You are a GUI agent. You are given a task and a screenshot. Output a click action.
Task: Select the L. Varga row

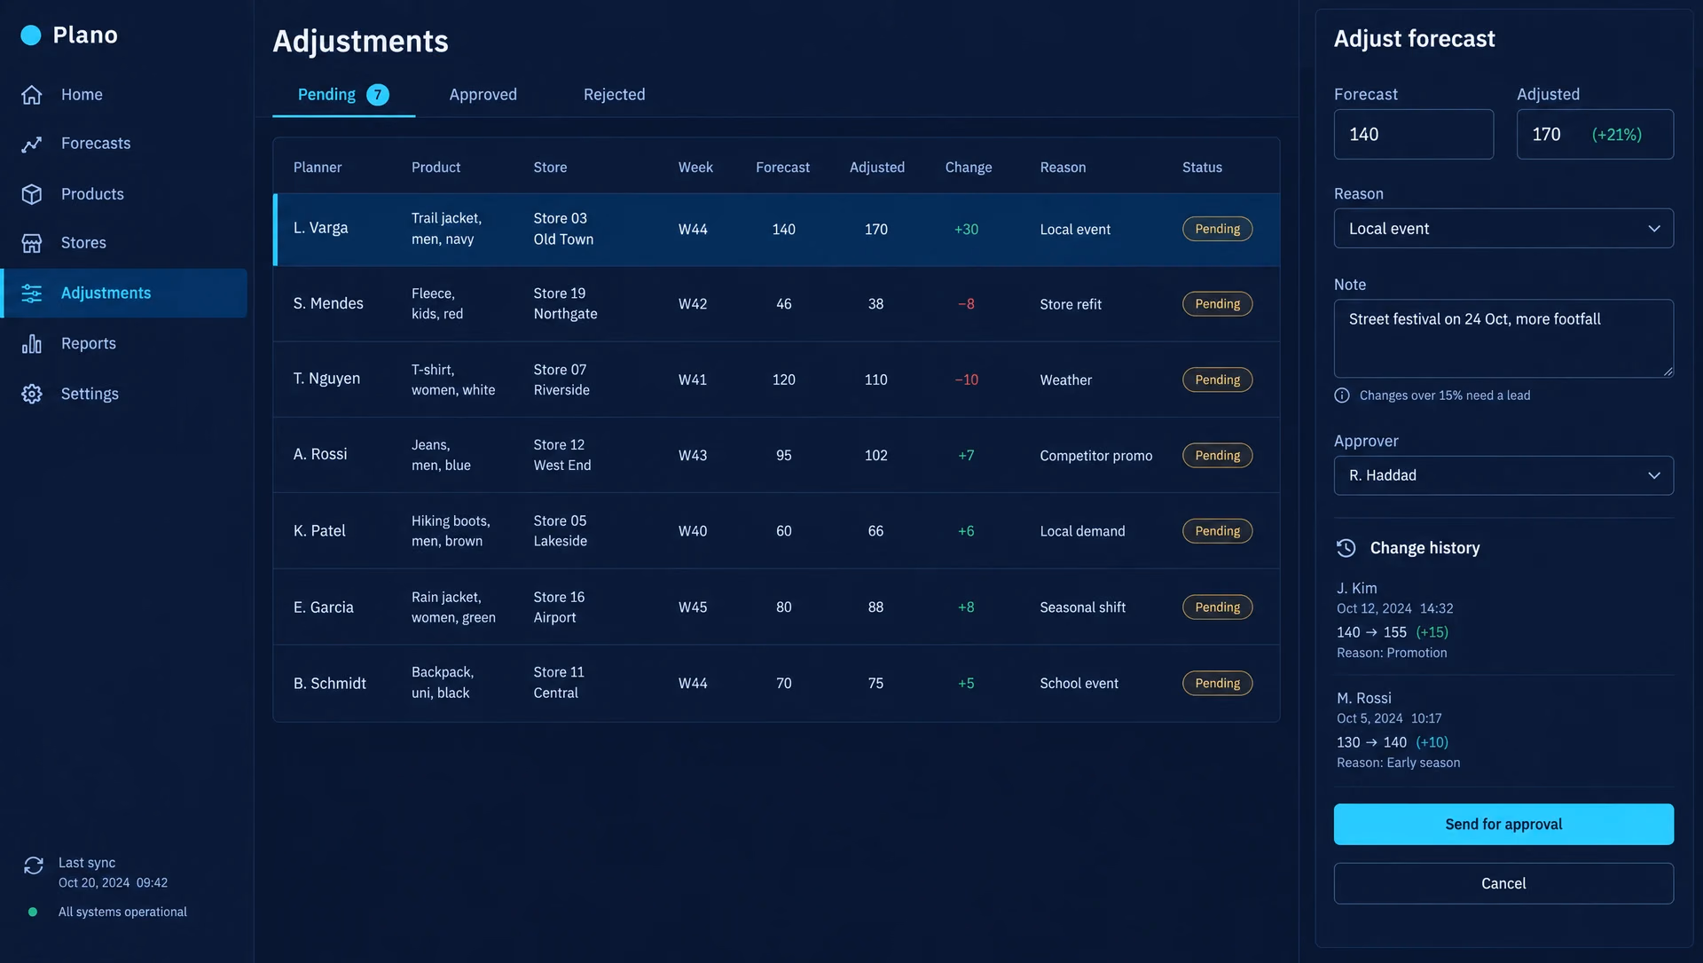(776, 230)
